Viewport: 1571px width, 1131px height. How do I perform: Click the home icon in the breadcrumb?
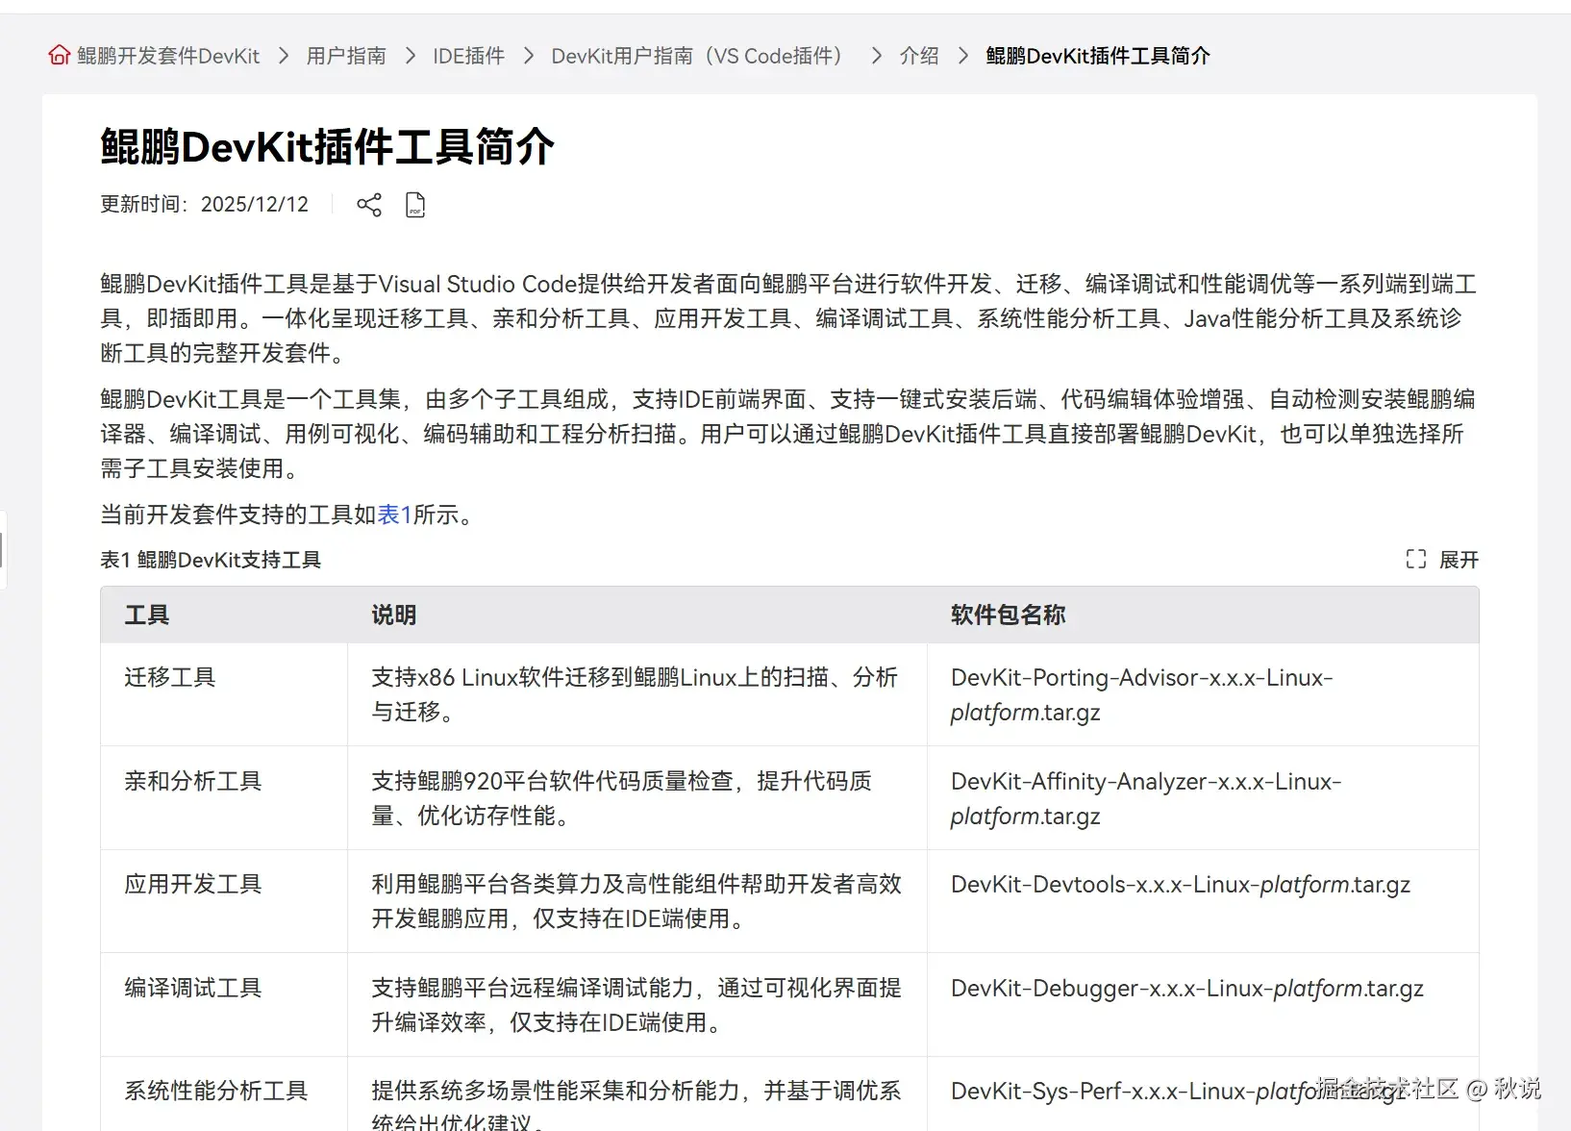point(60,56)
